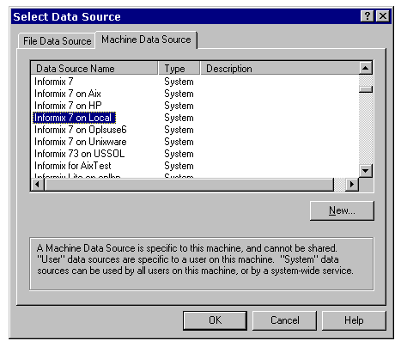This screenshot has height=347, width=401.
Task: Select the Machine Data Source tab
Action: 146,40
